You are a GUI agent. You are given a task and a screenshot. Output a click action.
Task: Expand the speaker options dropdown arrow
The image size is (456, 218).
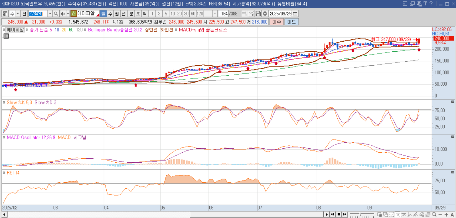[x=68, y=14]
